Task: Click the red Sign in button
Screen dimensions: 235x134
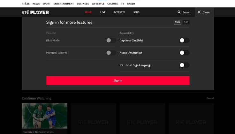Action: pos(118,80)
